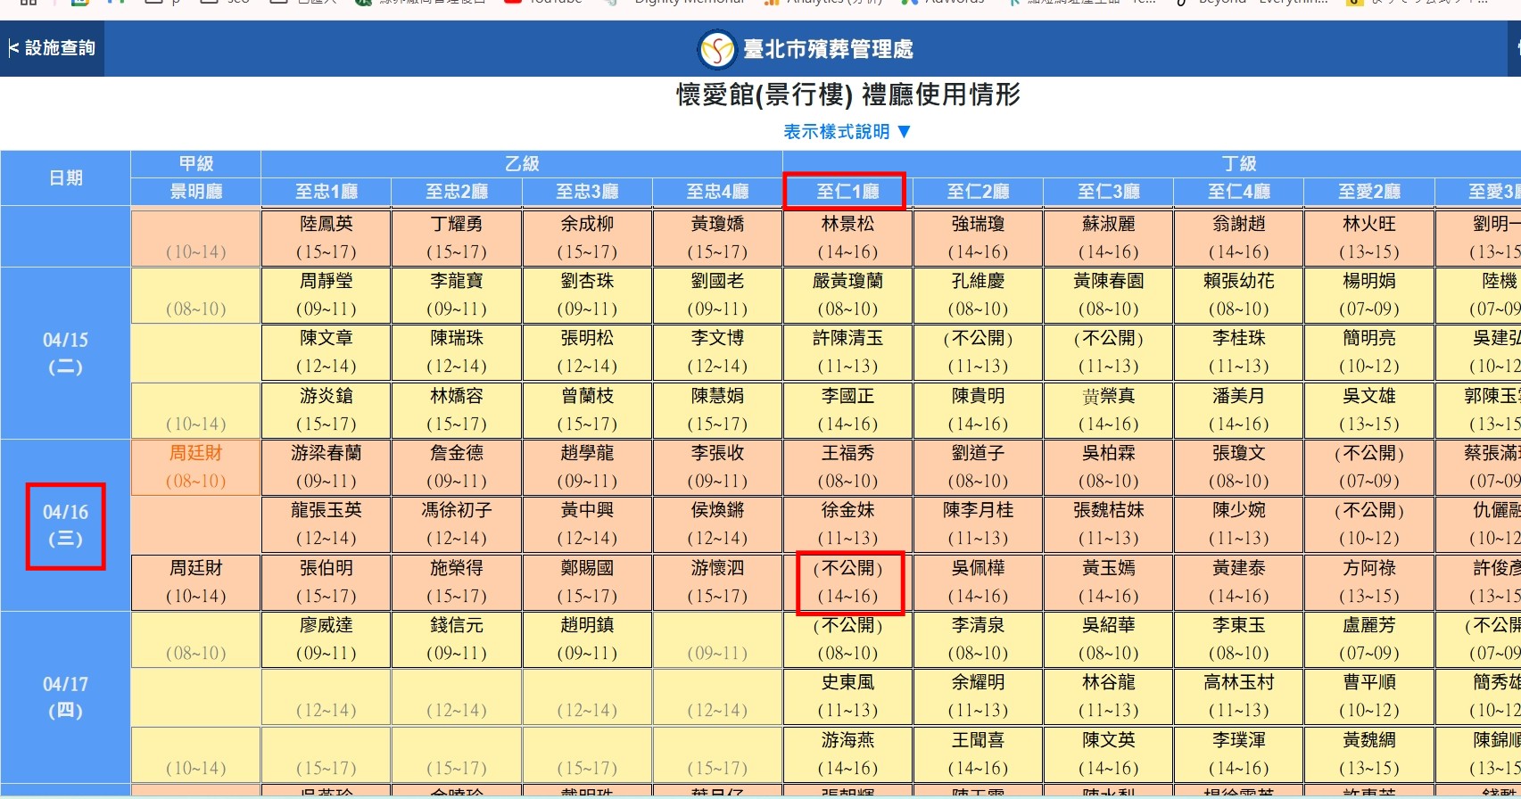This screenshot has height=799, width=1521.
Task: Open the 林火旺 (13~15) booking
Action: (1368, 238)
